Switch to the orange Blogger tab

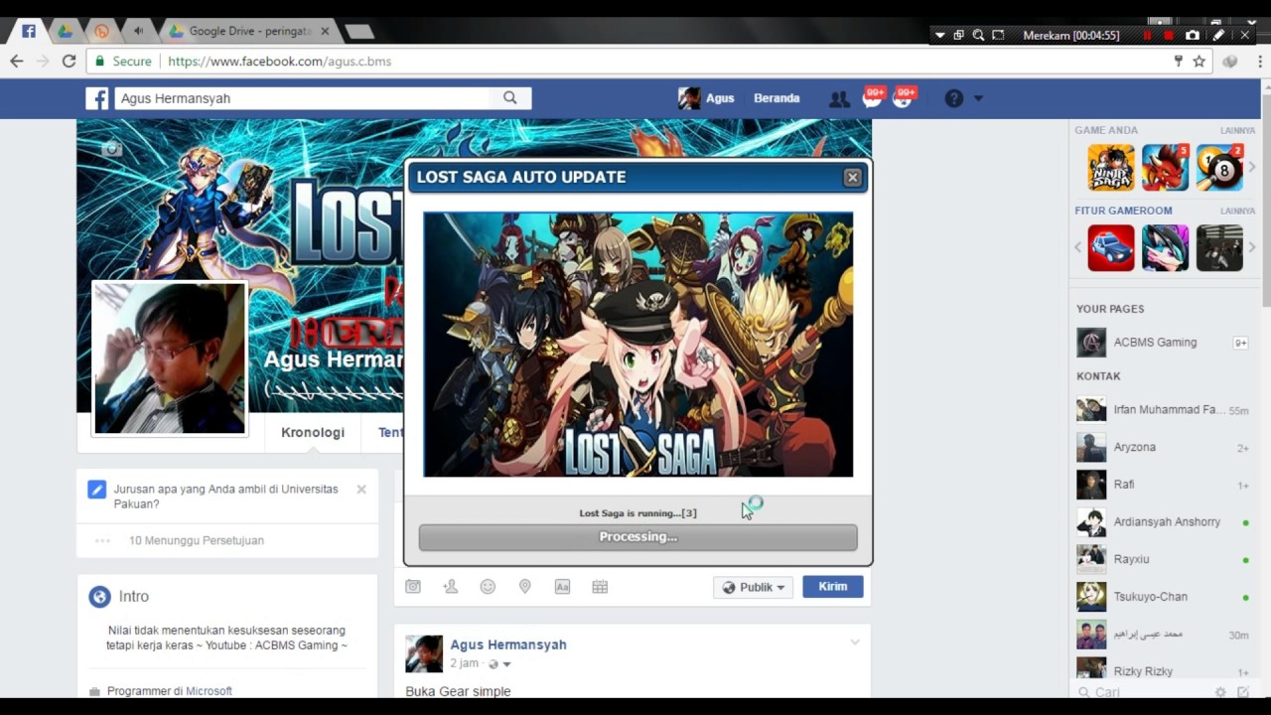(x=101, y=31)
